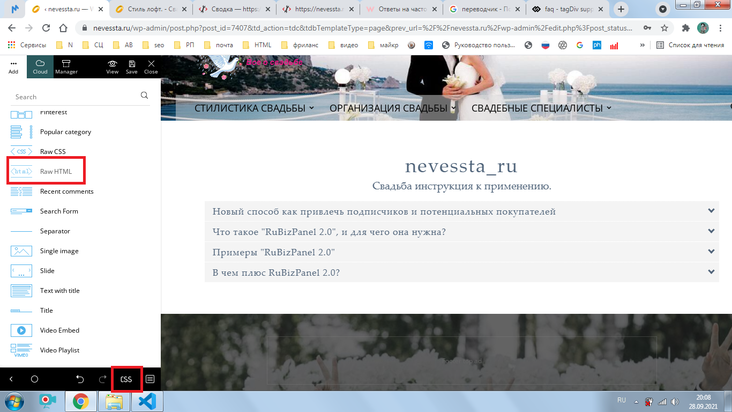Screen dimensions: 732x412
Task: Open the composer Manager
Action: [66, 67]
